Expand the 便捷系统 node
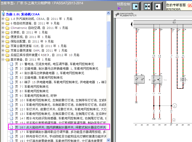 click(3, 37)
